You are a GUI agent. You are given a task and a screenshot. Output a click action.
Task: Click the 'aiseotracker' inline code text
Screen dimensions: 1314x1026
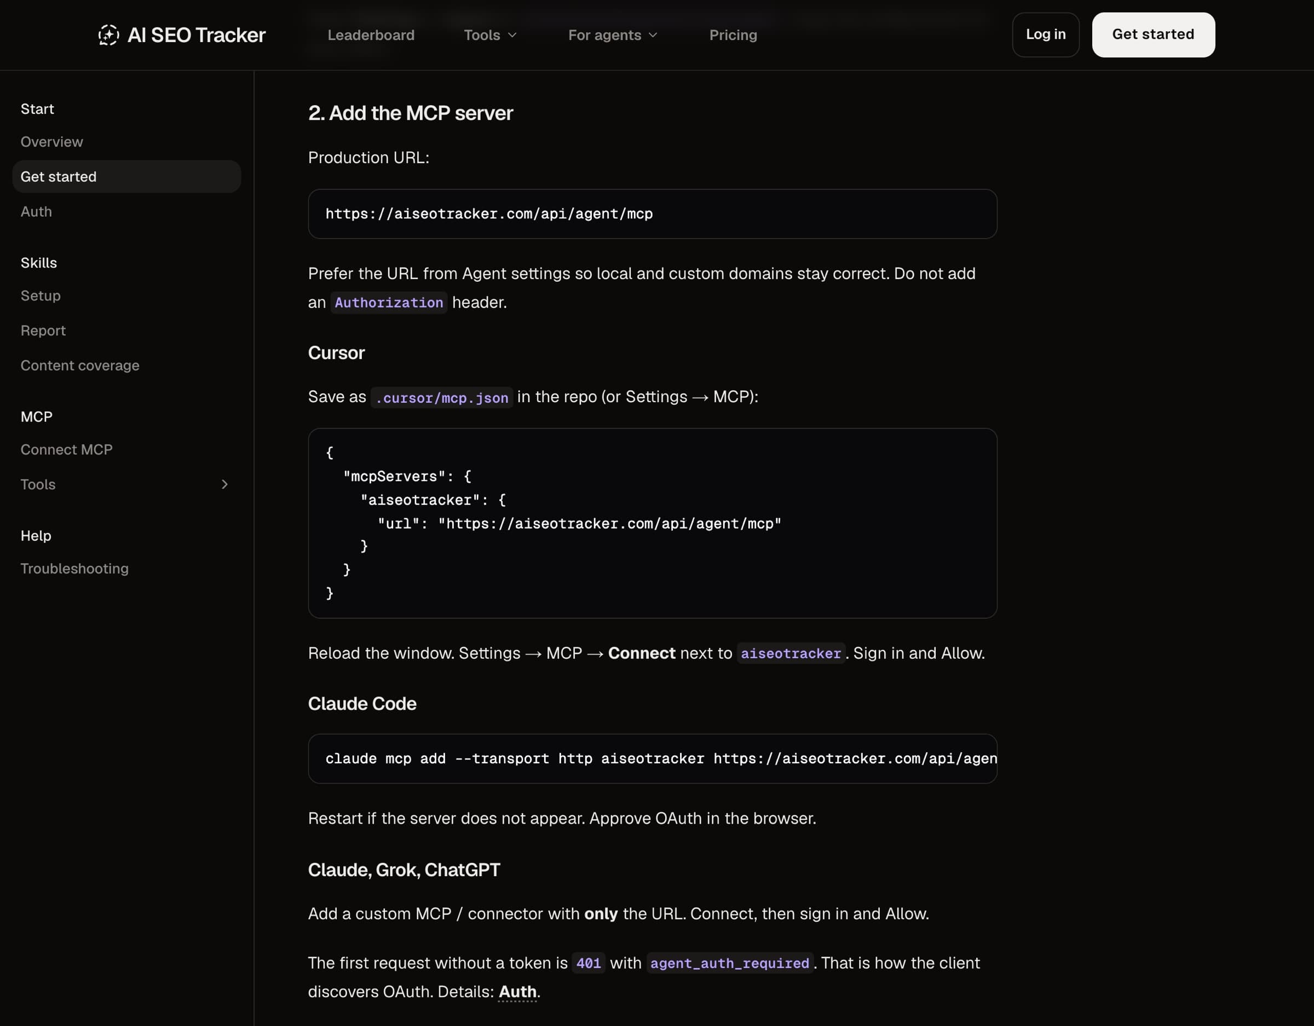click(x=791, y=654)
